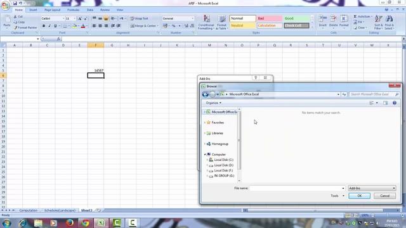
Task: Open the Calibri font name dropdown
Action: (63, 18)
